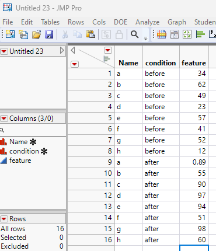This screenshot has width=216, height=251.
Task: Open the Columns (3/0) red triangle menu
Action: (4, 118)
